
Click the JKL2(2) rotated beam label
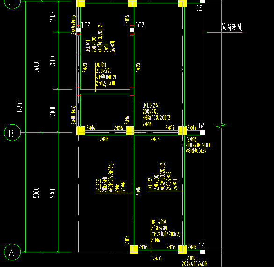99,185
